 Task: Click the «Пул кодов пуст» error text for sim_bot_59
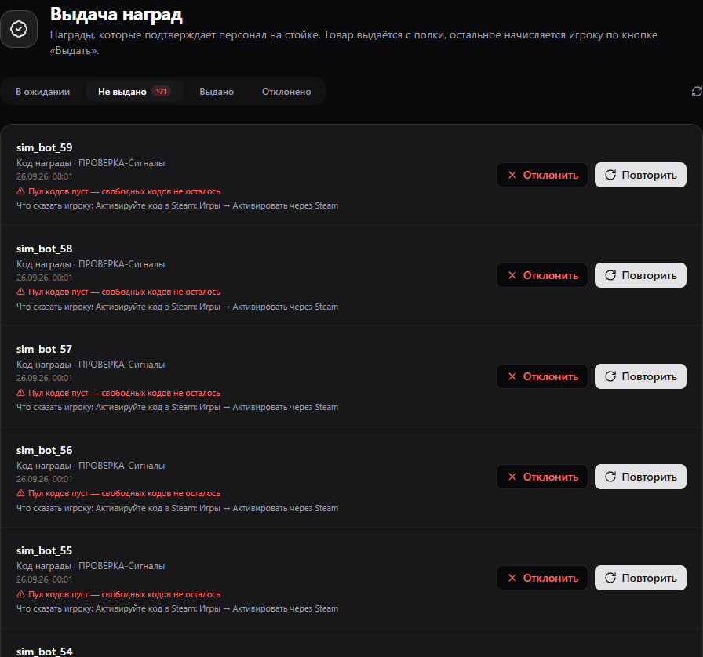coord(124,191)
